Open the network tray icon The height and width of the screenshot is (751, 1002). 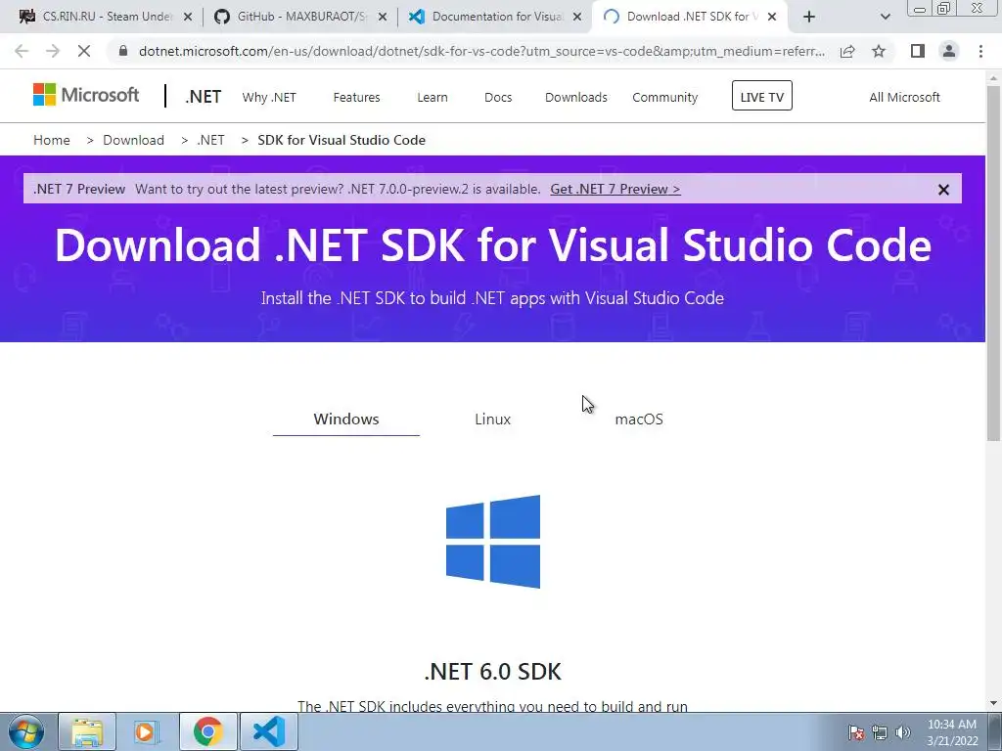point(880,733)
